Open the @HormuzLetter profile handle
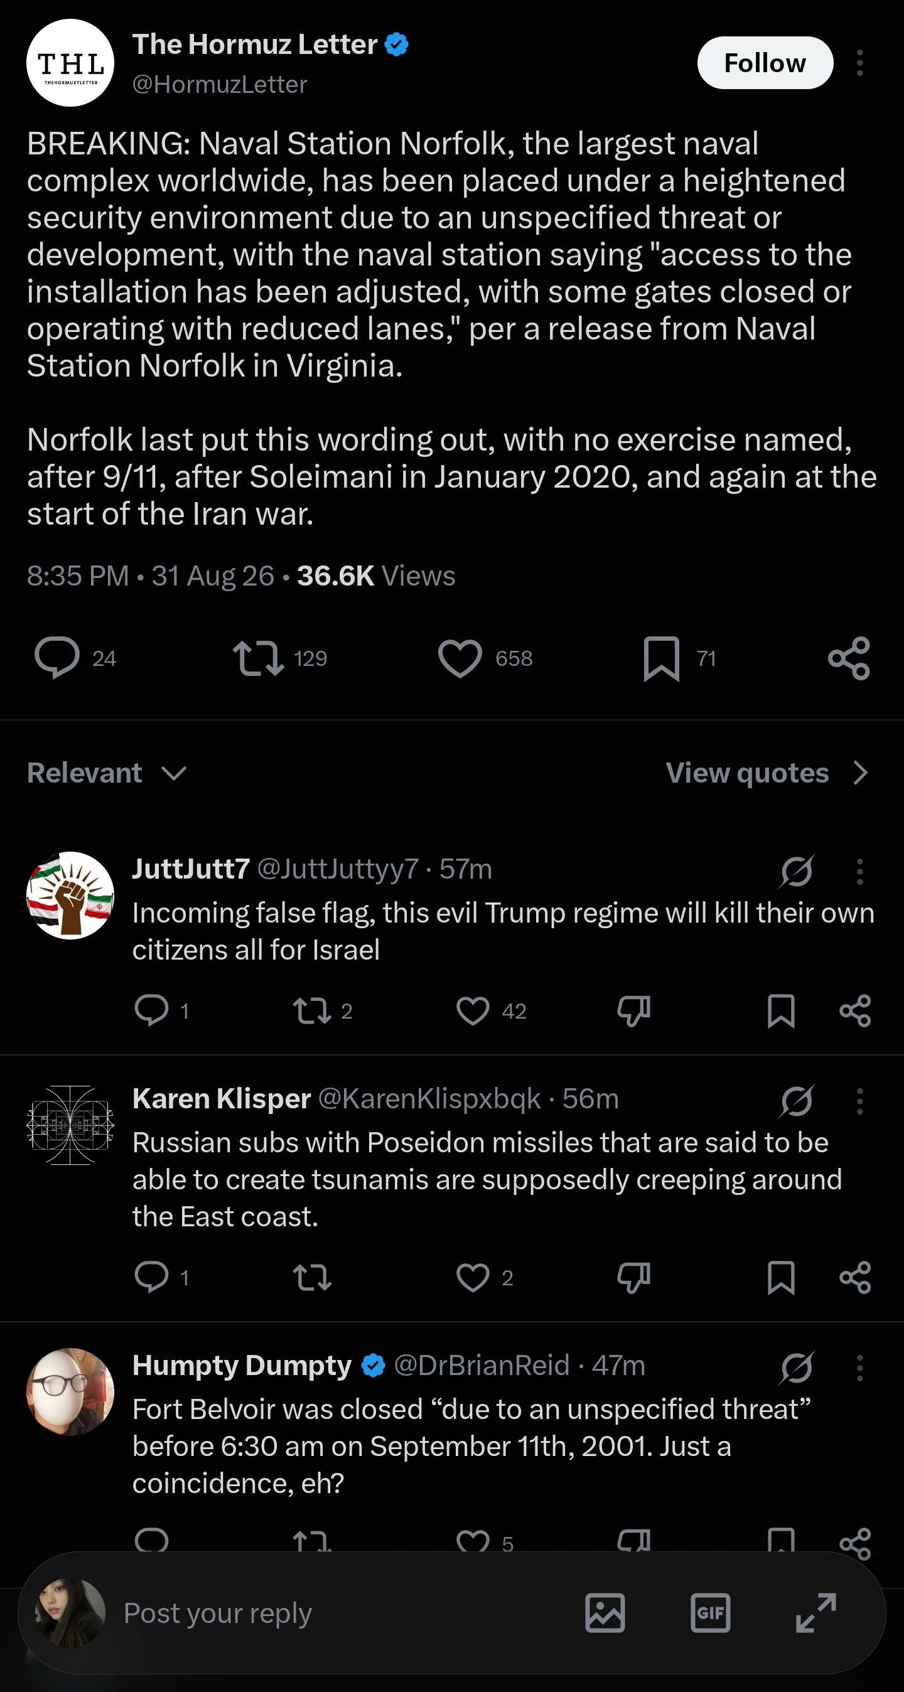Viewport: 904px width, 1692px height. 220,84
